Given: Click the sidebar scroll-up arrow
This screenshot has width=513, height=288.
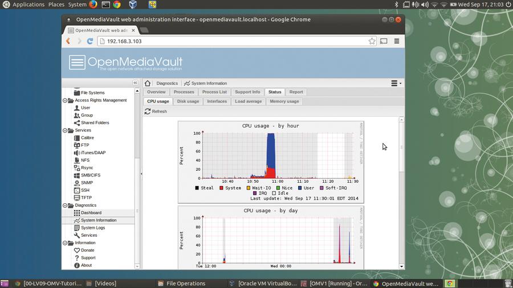Looking at the screenshot, I should (x=137, y=90).
